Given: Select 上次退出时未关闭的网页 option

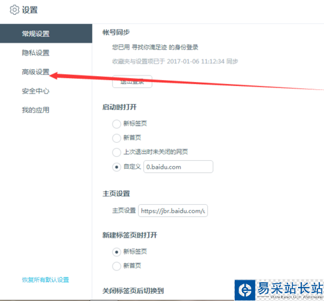Looking at the screenshot, I should tap(117, 152).
